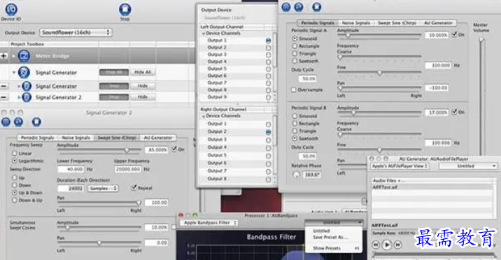
Task: Collapse Device Channels under Right Output Channel
Action: (x=204, y=116)
